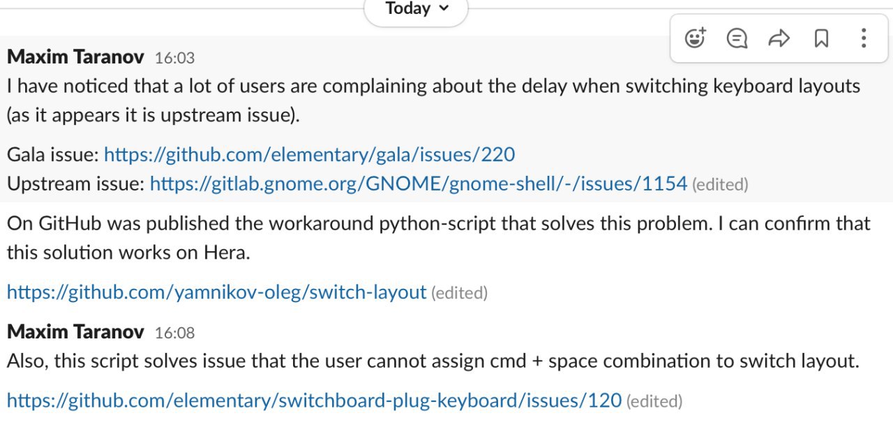Open the elementary gala issue 220 link
Screen dimensions: 893x427
coord(309,154)
